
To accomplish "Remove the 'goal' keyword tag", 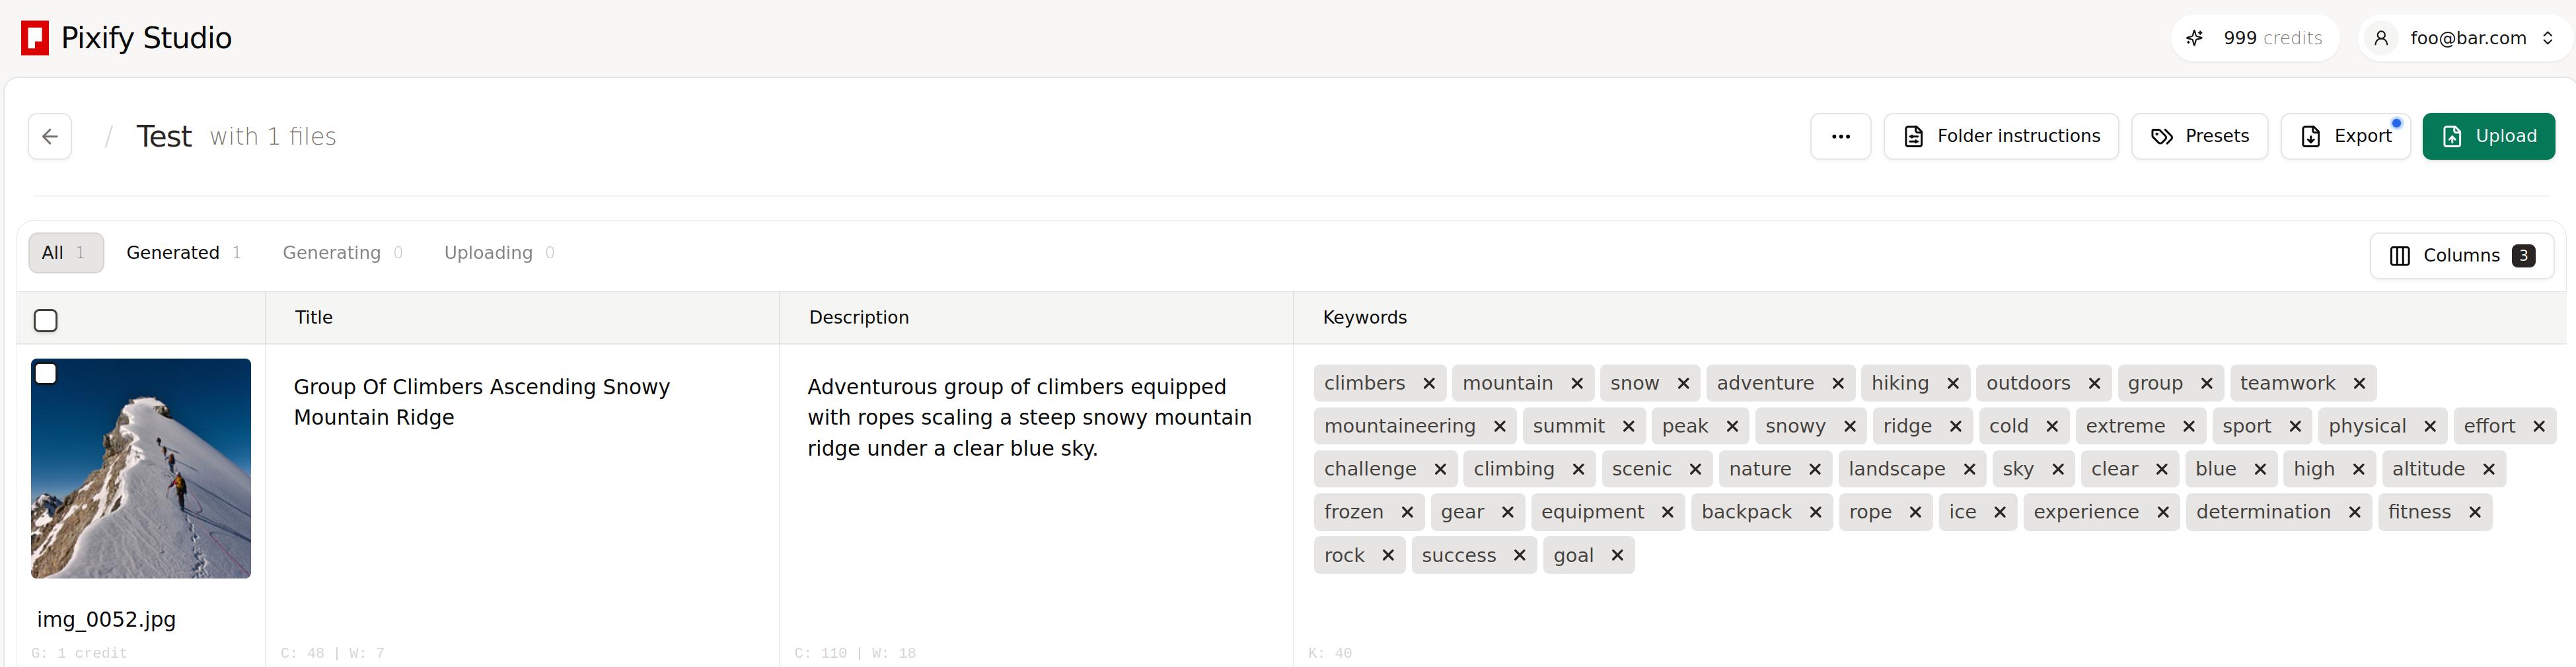I will point(1616,556).
